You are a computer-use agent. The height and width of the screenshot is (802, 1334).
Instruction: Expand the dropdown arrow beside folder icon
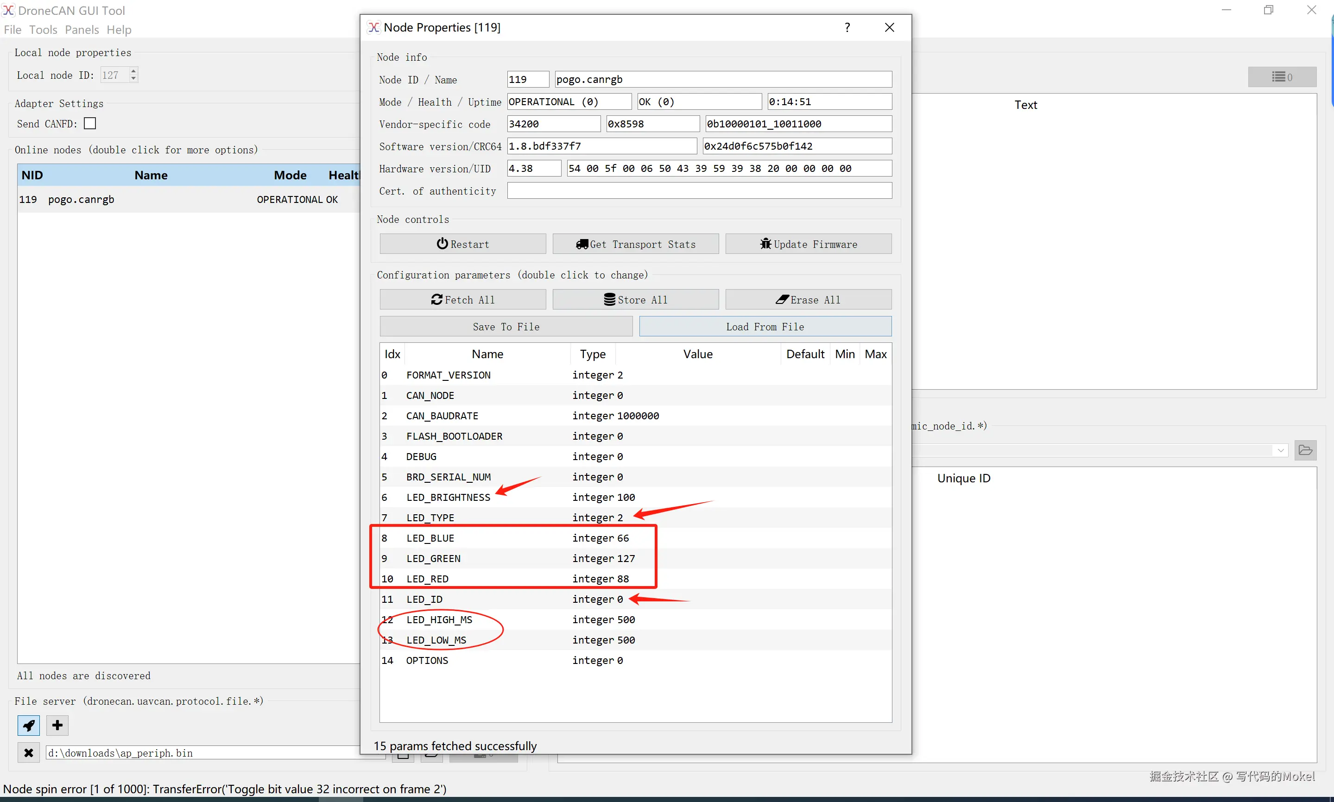point(1281,450)
